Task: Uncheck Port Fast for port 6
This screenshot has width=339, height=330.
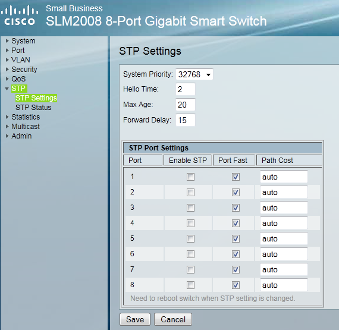Action: point(236,254)
